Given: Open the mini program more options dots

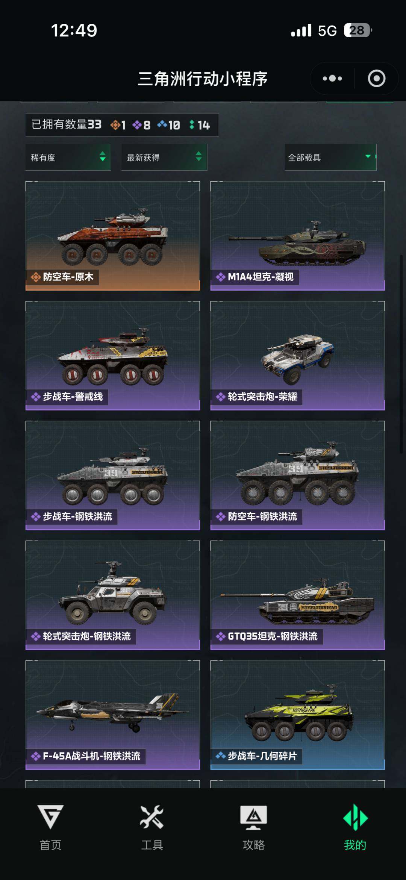Looking at the screenshot, I should (332, 79).
